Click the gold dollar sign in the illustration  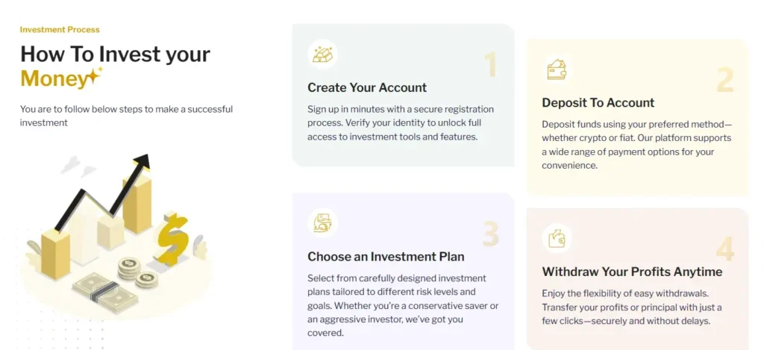[x=173, y=237]
